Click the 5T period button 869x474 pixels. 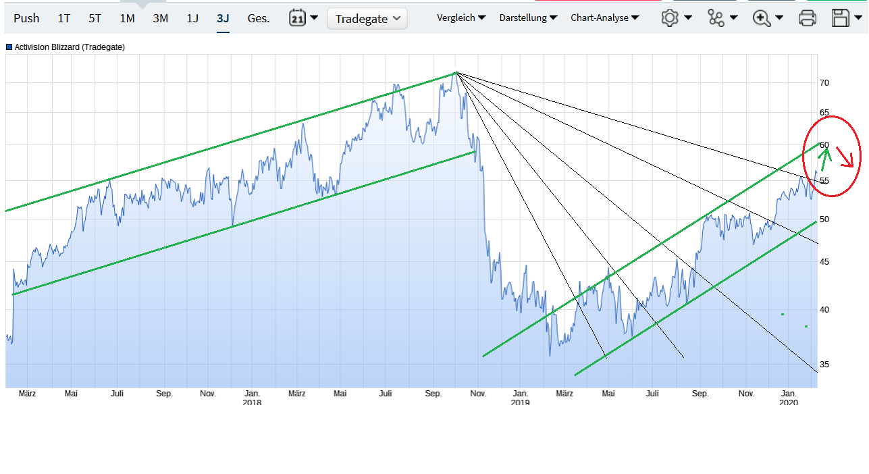point(95,18)
